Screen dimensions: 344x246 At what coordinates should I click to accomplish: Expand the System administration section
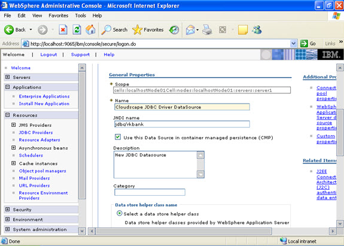pyautogui.click(x=8, y=229)
